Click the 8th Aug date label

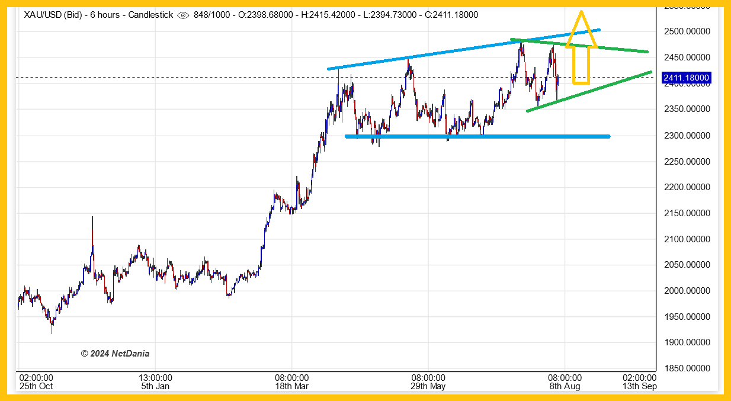565,386
